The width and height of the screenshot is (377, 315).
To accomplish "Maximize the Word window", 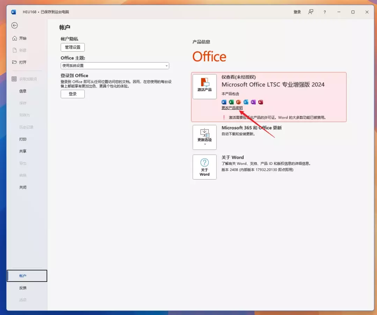I will [353, 12].
